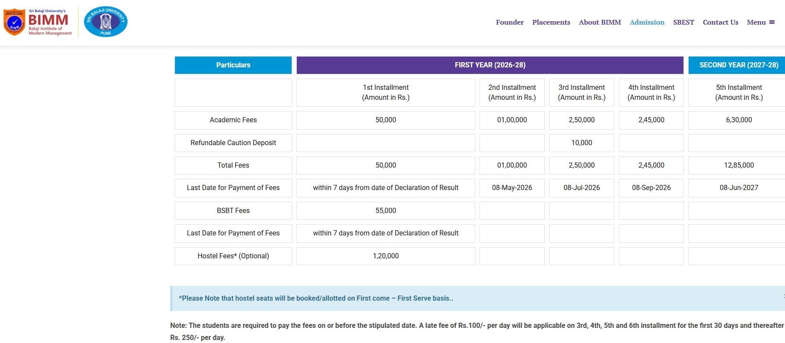Select the Refundable Caution Deposit row label
Image resolution: width=785 pixels, height=343 pixels.
pyautogui.click(x=233, y=143)
